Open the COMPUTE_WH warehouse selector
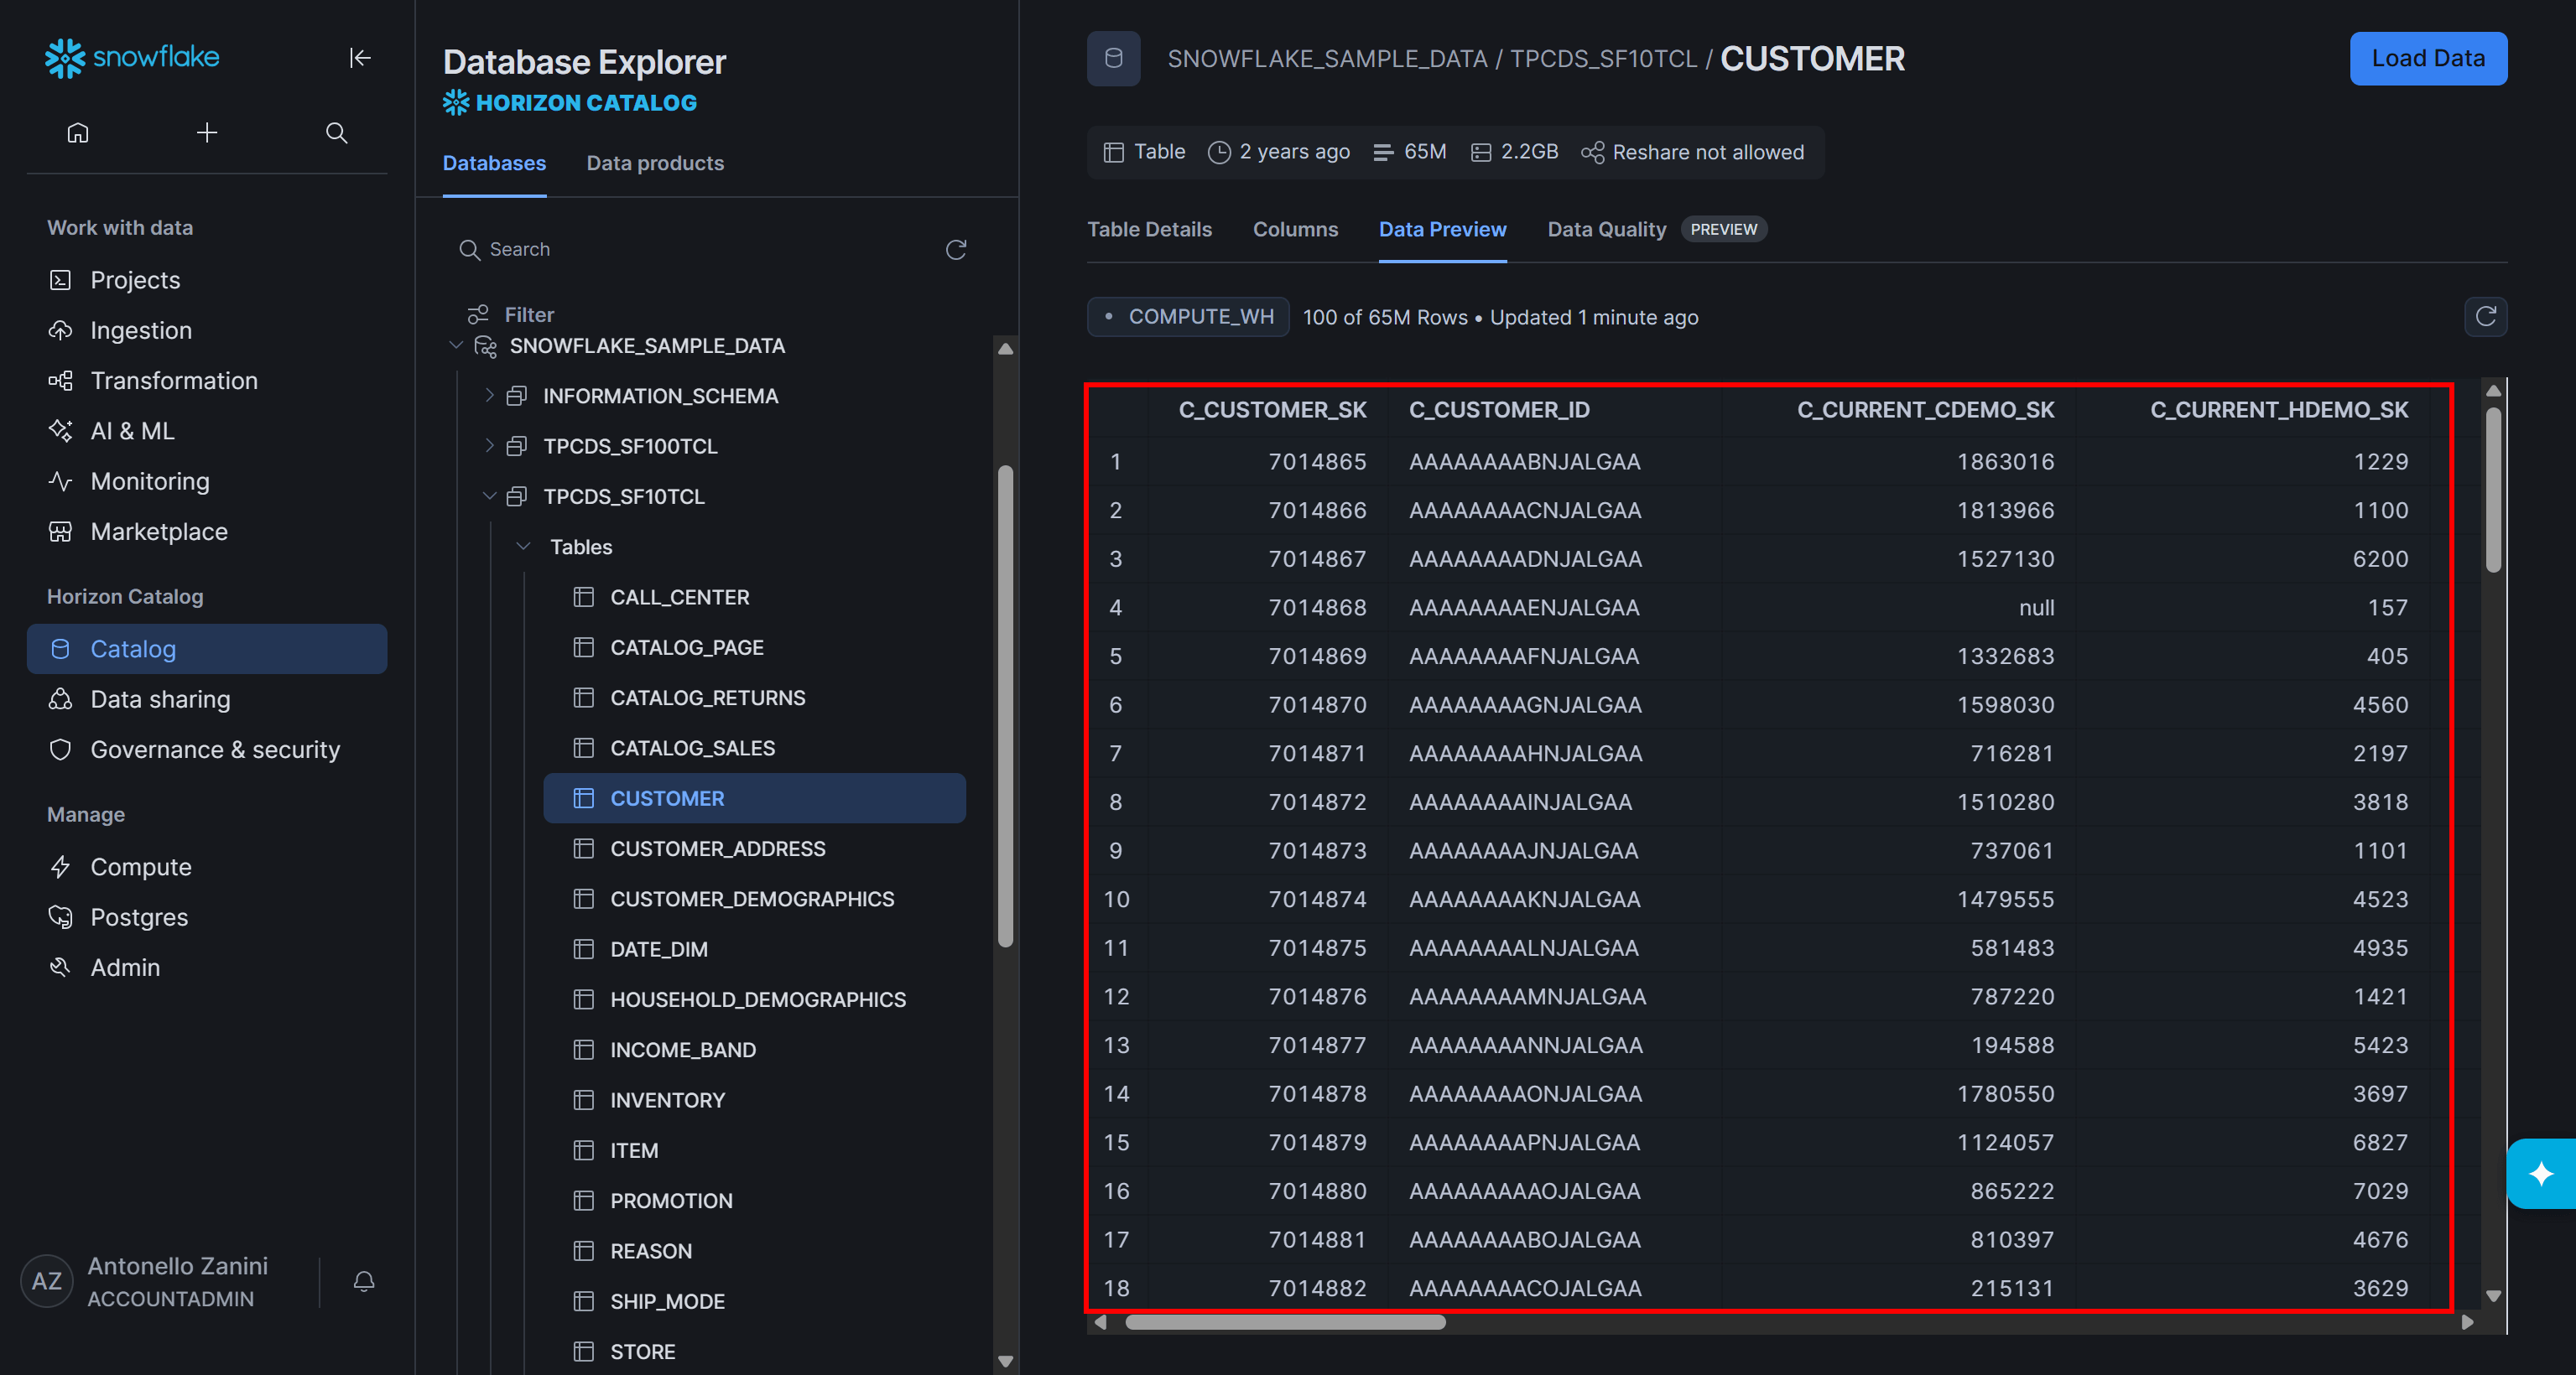The height and width of the screenshot is (1375, 2576). pos(1188,317)
